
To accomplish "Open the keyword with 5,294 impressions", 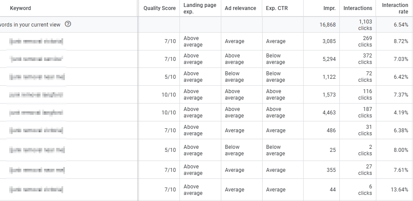I will [37, 59].
